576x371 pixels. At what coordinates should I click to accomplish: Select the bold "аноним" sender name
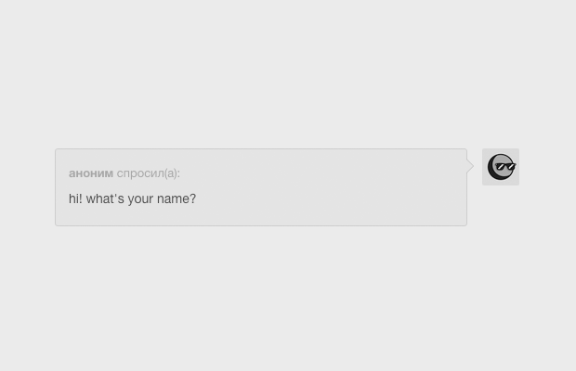(x=91, y=173)
